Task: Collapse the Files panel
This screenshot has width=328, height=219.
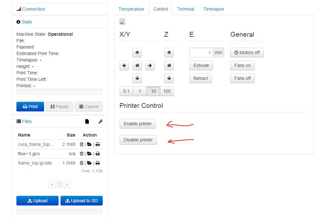Action: pyautogui.click(x=27, y=121)
